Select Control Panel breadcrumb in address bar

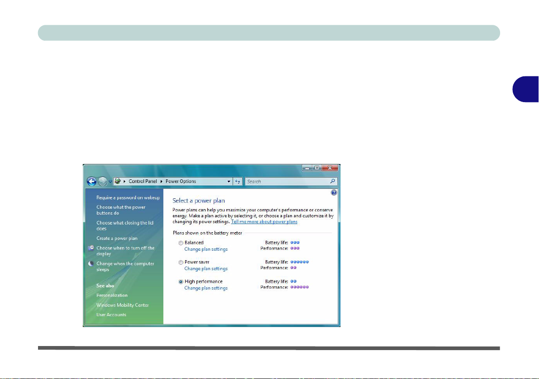[x=143, y=181]
